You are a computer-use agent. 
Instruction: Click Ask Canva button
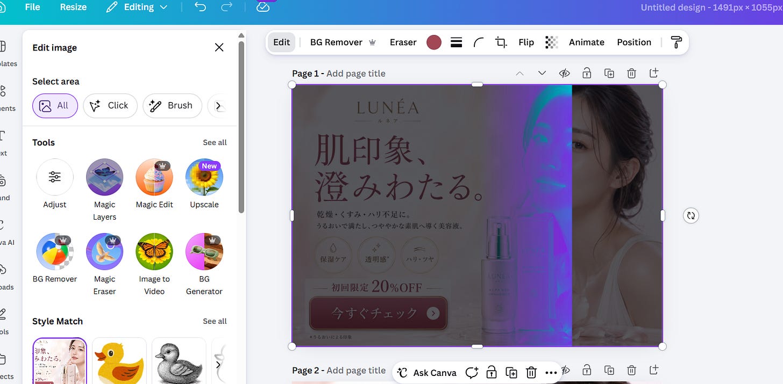coord(427,372)
